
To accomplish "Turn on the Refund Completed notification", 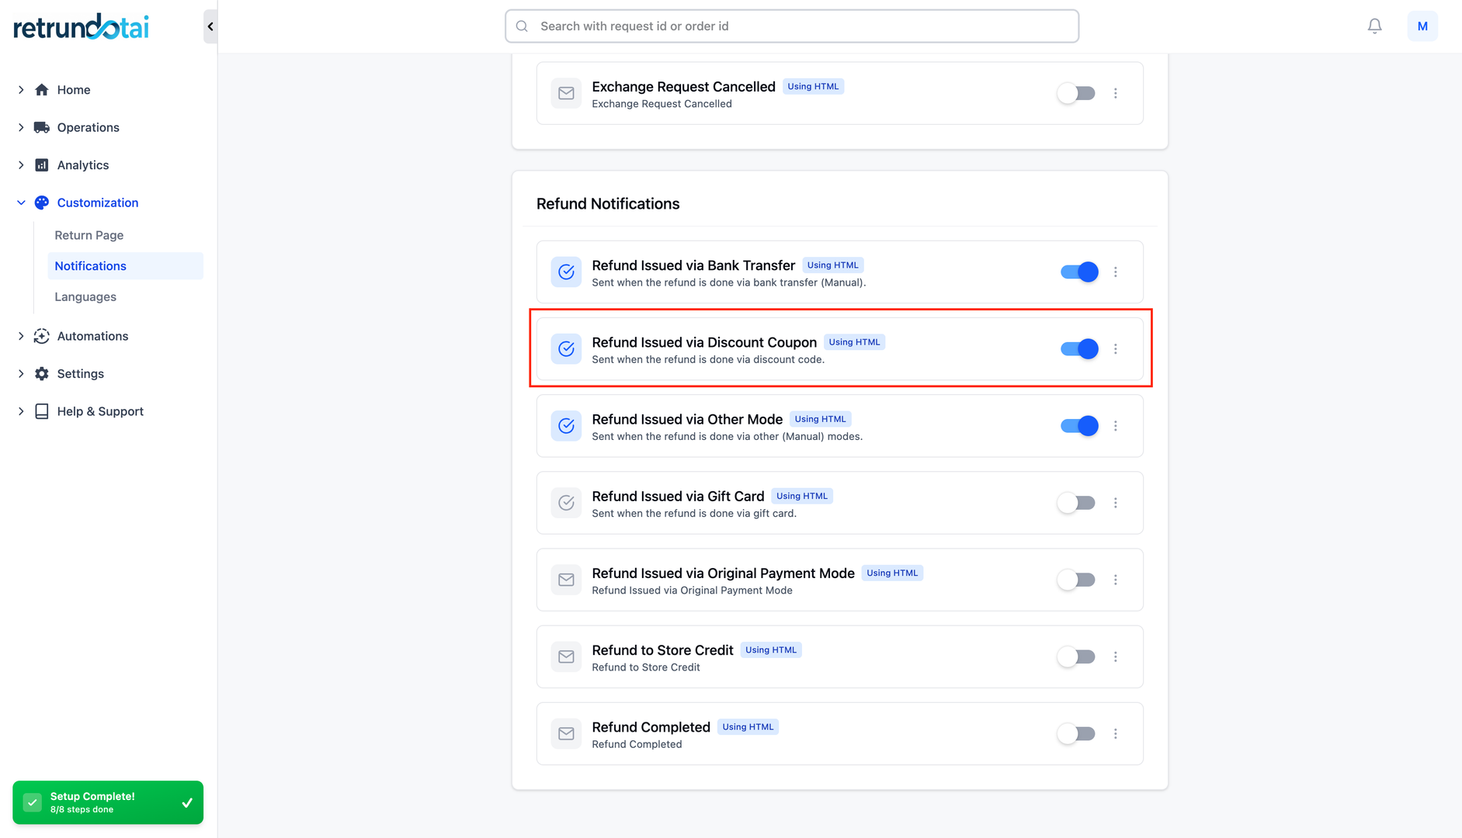I will (1075, 733).
